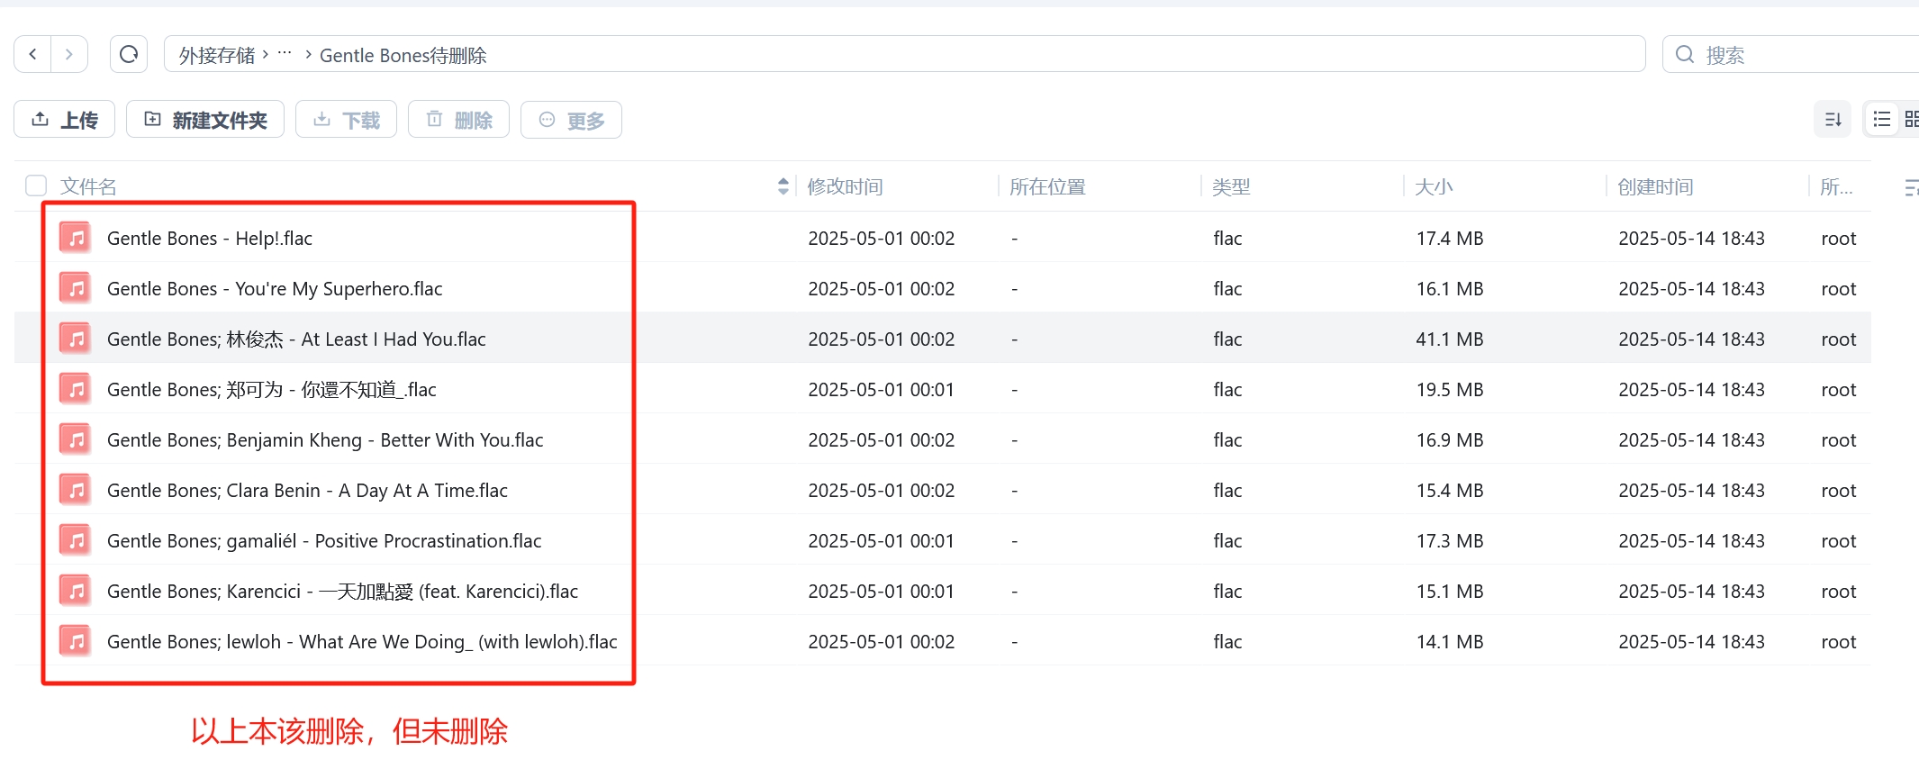Click the 文件名 column header
Image resolution: width=1919 pixels, height=778 pixels.
(x=88, y=186)
